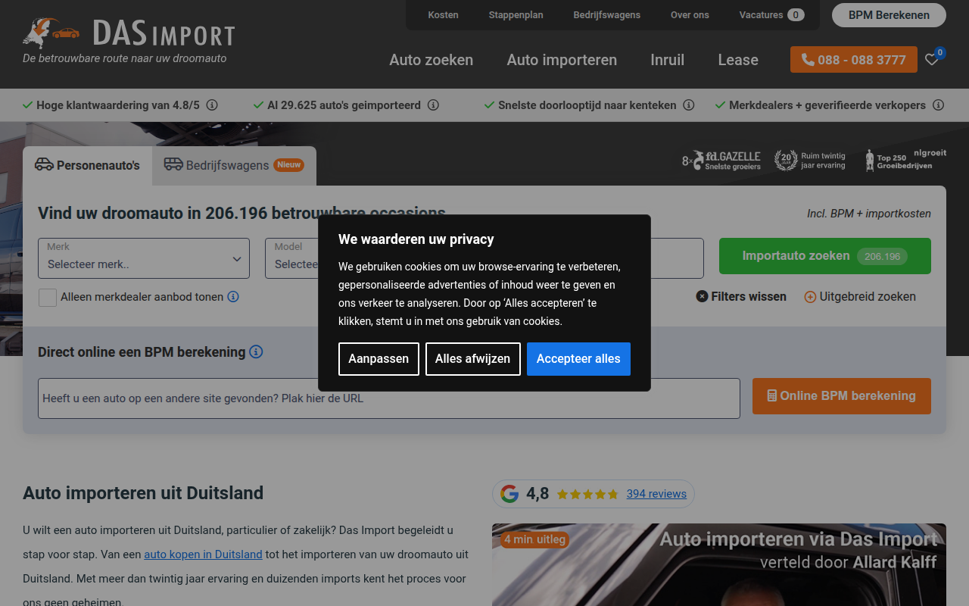Click Alles afwijzen in cookie dialog
This screenshot has width=969, height=606.
[472, 359]
